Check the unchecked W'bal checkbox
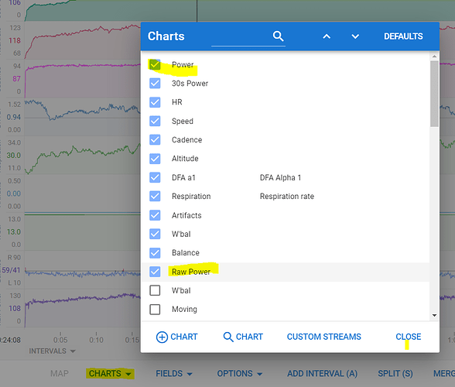Screen dimensions: 455x387 [155, 290]
